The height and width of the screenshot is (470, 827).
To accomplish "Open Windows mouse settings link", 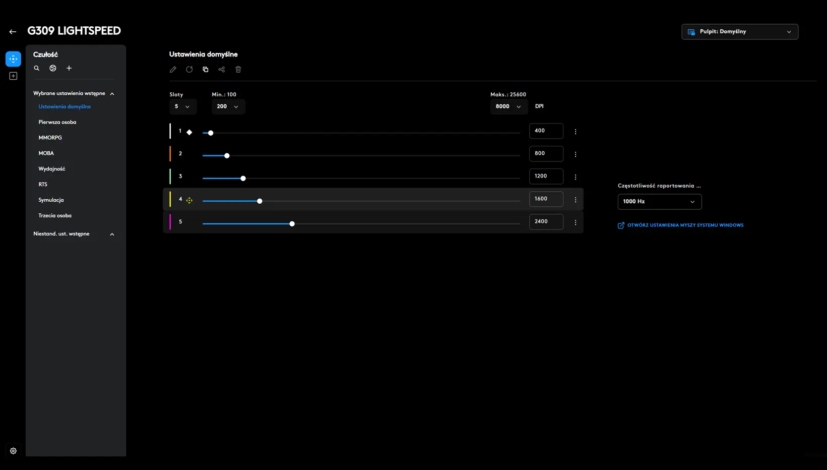I will point(685,225).
